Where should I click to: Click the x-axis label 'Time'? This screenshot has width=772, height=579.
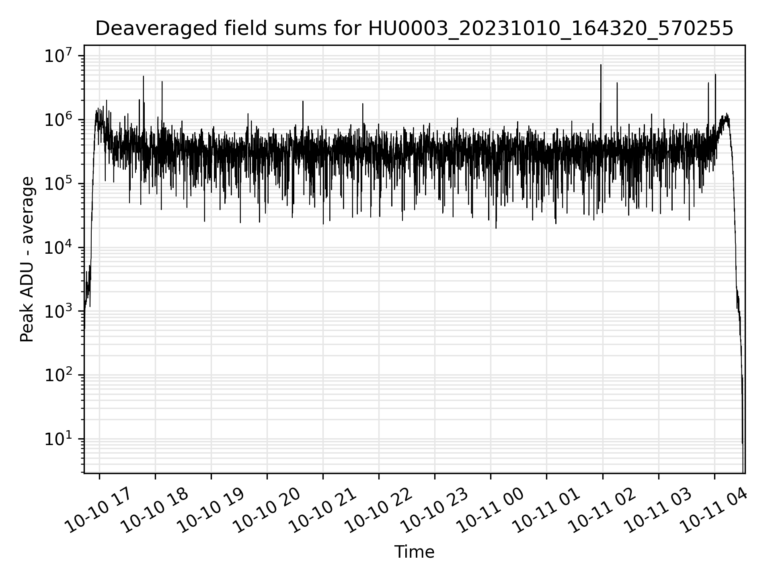pos(414,552)
